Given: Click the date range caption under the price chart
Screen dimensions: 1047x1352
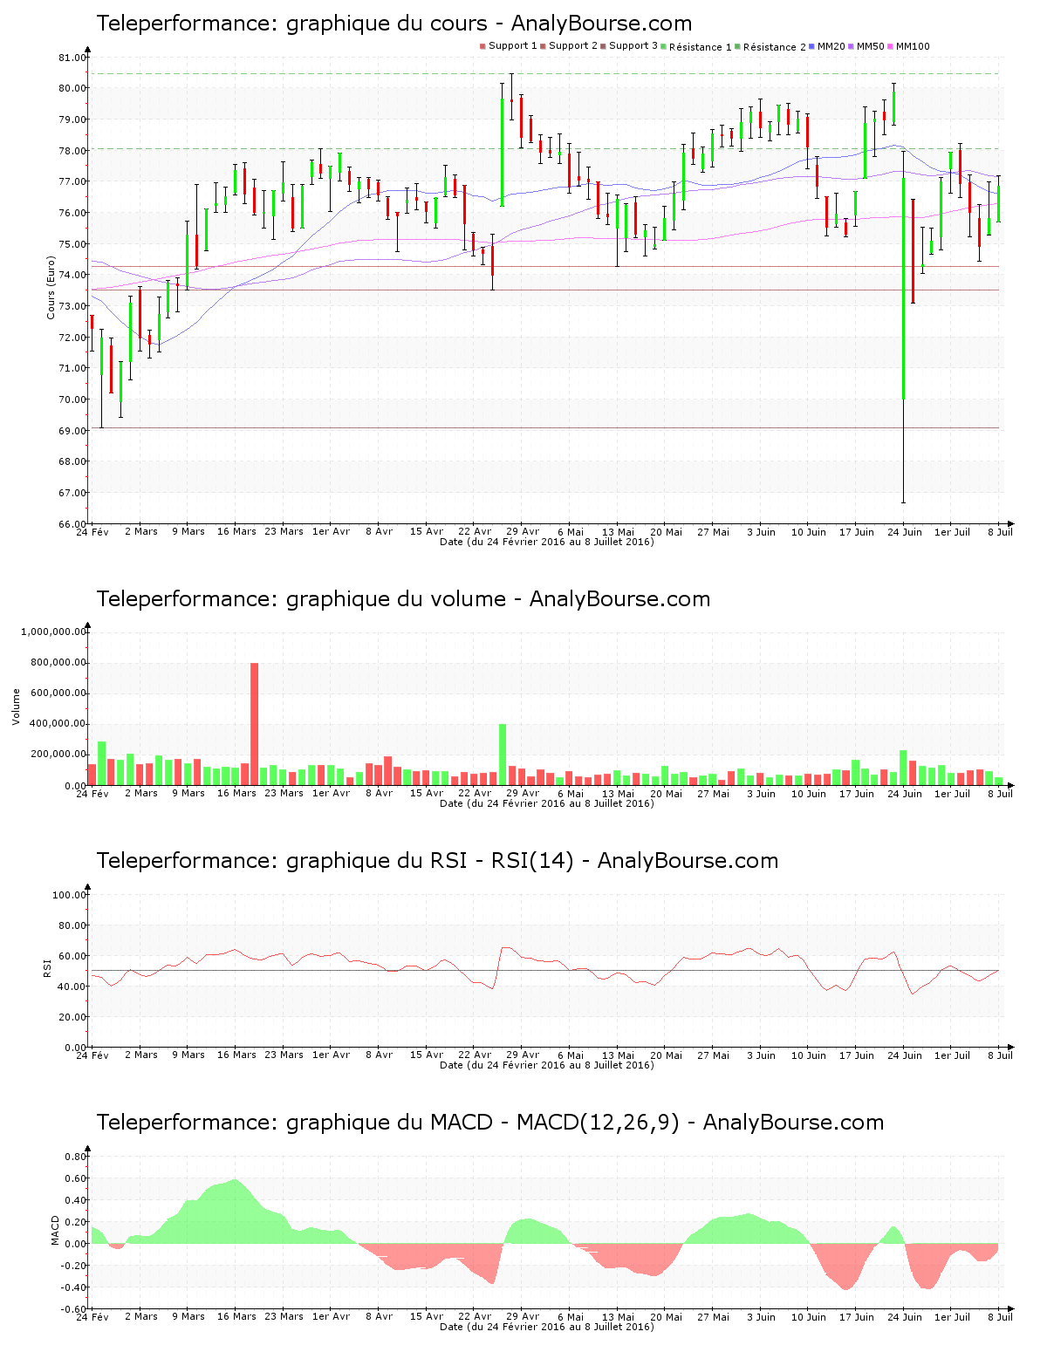Looking at the screenshot, I should click(547, 542).
